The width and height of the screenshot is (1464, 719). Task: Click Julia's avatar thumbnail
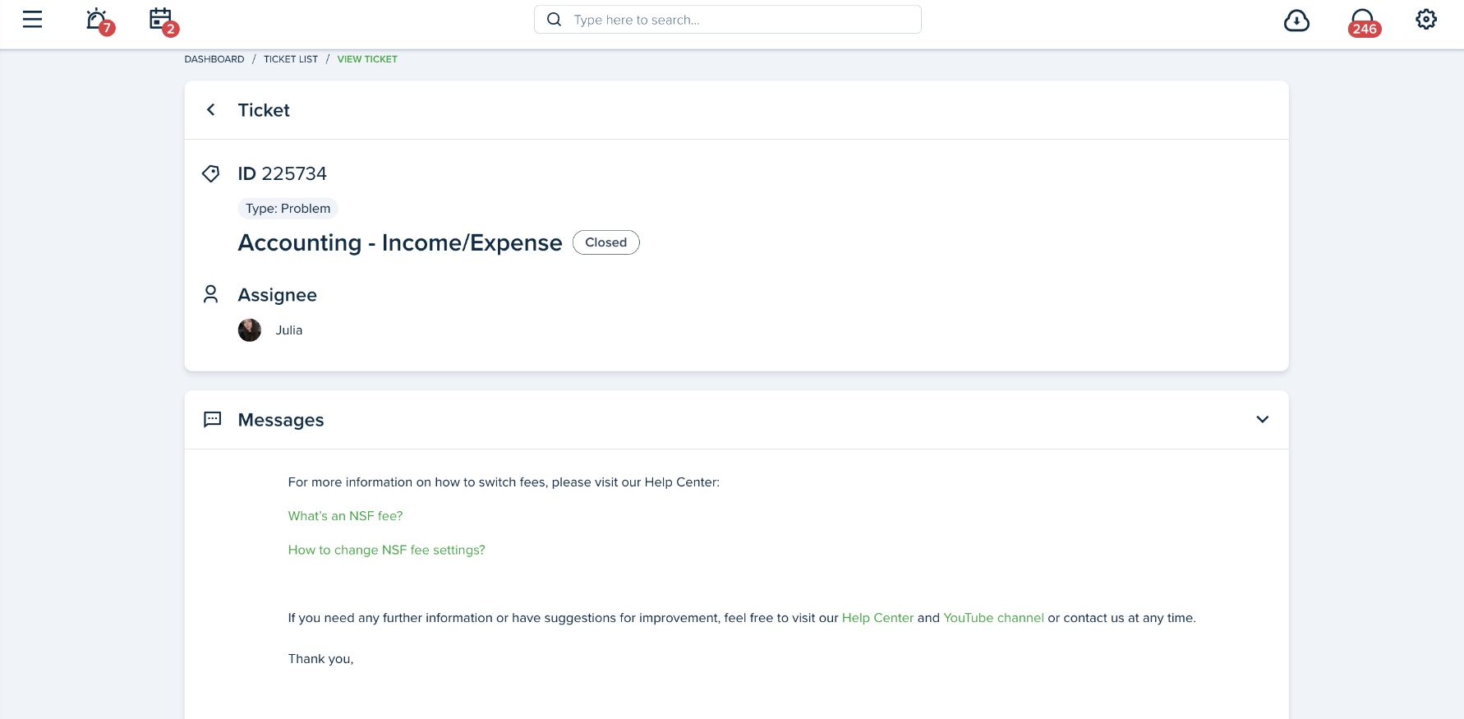tap(250, 330)
